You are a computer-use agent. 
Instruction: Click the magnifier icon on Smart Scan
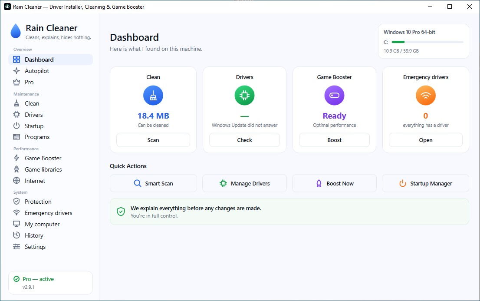tap(138, 183)
